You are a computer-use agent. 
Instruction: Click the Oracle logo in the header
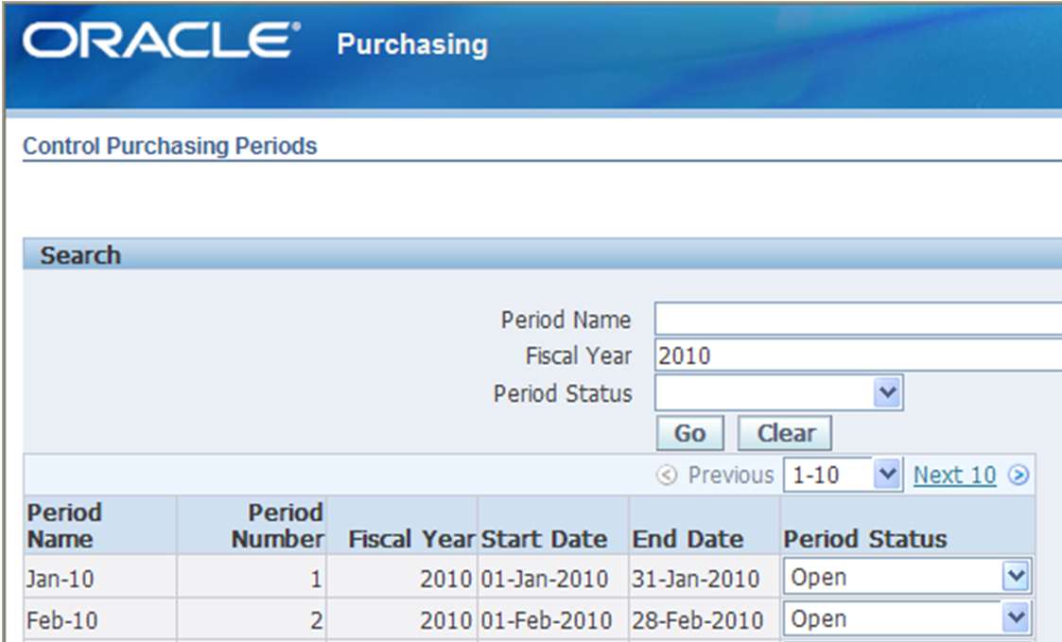click(161, 43)
